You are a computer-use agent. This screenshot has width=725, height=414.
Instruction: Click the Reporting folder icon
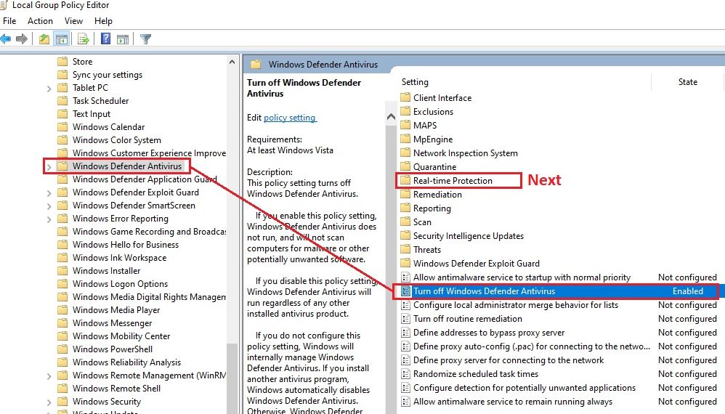click(x=405, y=208)
